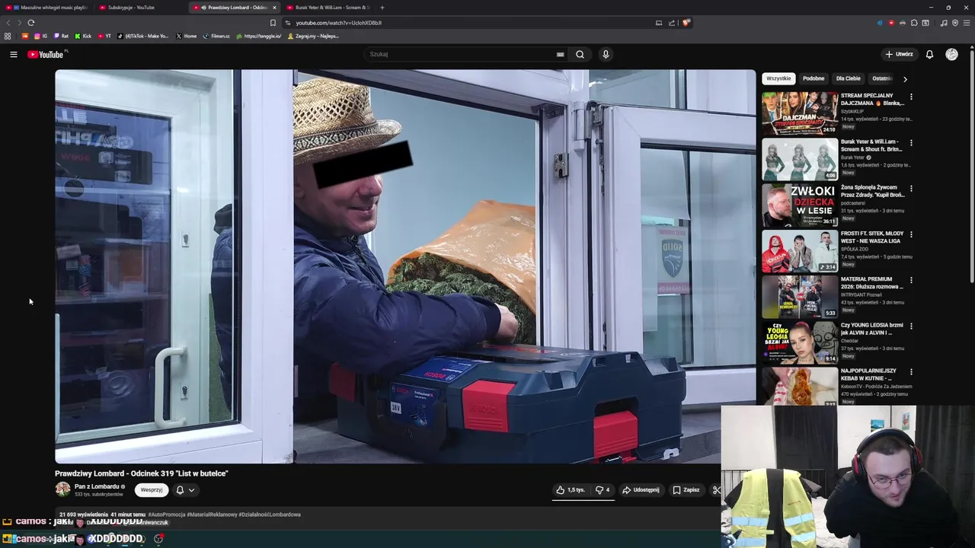Open NAJPOPULARNIEJSZY KEBAB W KUTNIE video title

[x=870, y=374]
